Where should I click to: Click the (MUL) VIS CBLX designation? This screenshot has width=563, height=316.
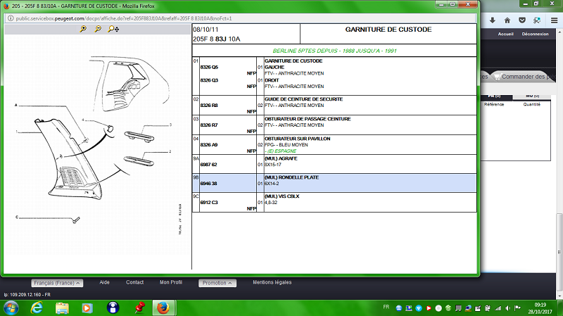coord(282,196)
